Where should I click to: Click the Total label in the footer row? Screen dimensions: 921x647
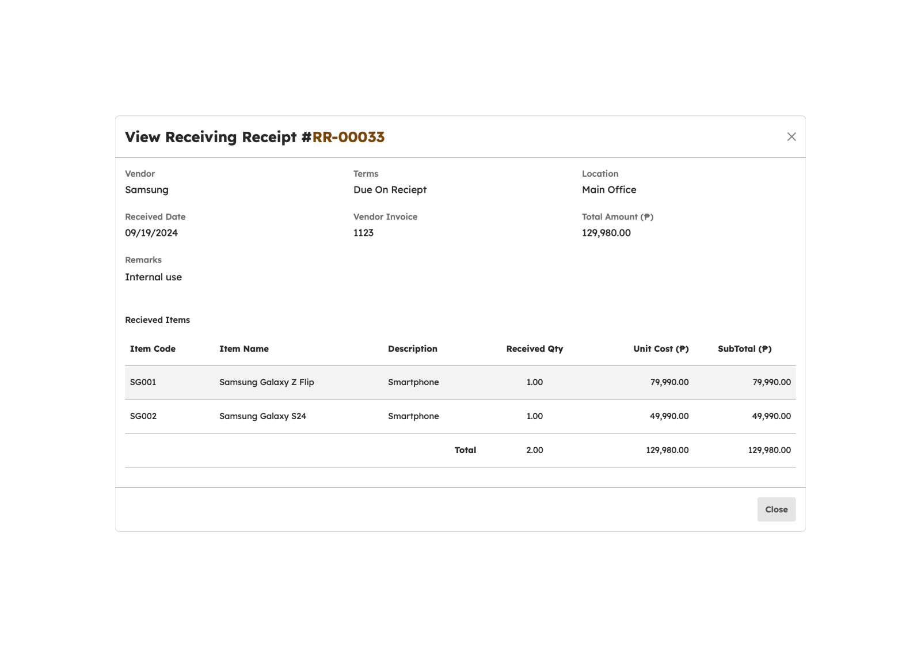pyautogui.click(x=465, y=450)
